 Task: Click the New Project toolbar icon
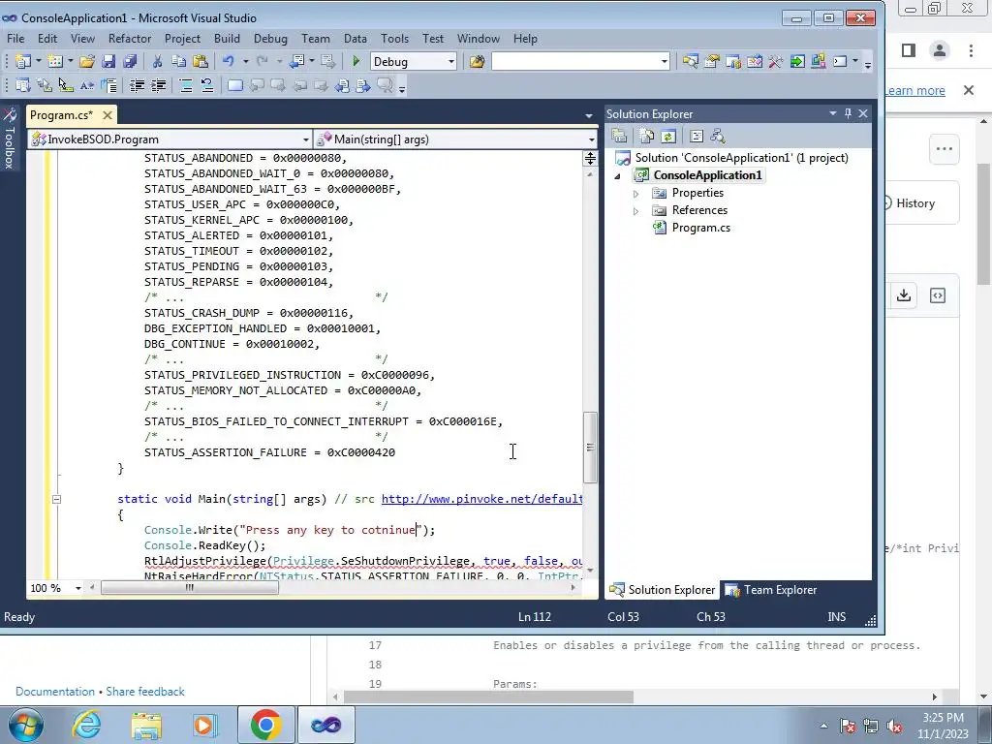pos(23,61)
